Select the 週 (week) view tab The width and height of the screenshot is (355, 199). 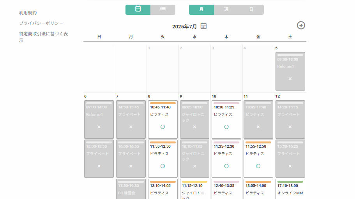pyautogui.click(x=226, y=9)
